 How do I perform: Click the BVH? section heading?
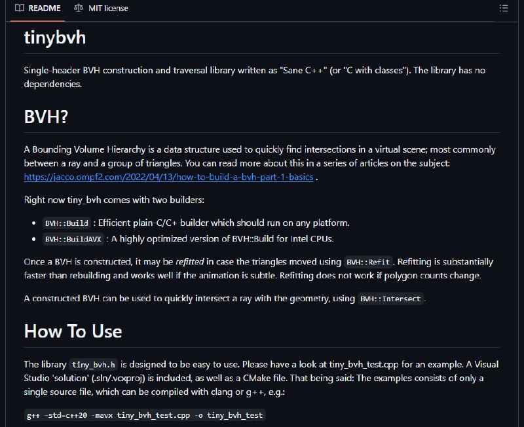[46, 117]
